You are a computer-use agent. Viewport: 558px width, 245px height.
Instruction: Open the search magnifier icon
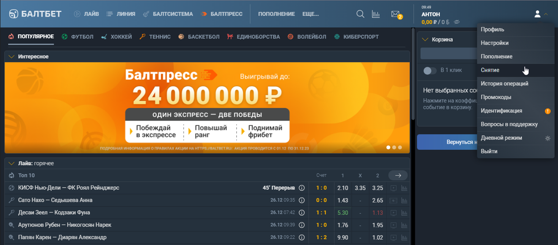pyautogui.click(x=360, y=14)
